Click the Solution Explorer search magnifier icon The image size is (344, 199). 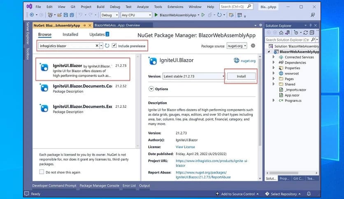[x=313, y=39]
